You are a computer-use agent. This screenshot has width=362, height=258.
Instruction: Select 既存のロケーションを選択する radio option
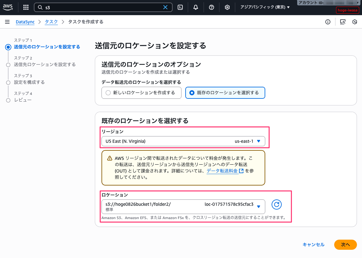pyautogui.click(x=225, y=93)
